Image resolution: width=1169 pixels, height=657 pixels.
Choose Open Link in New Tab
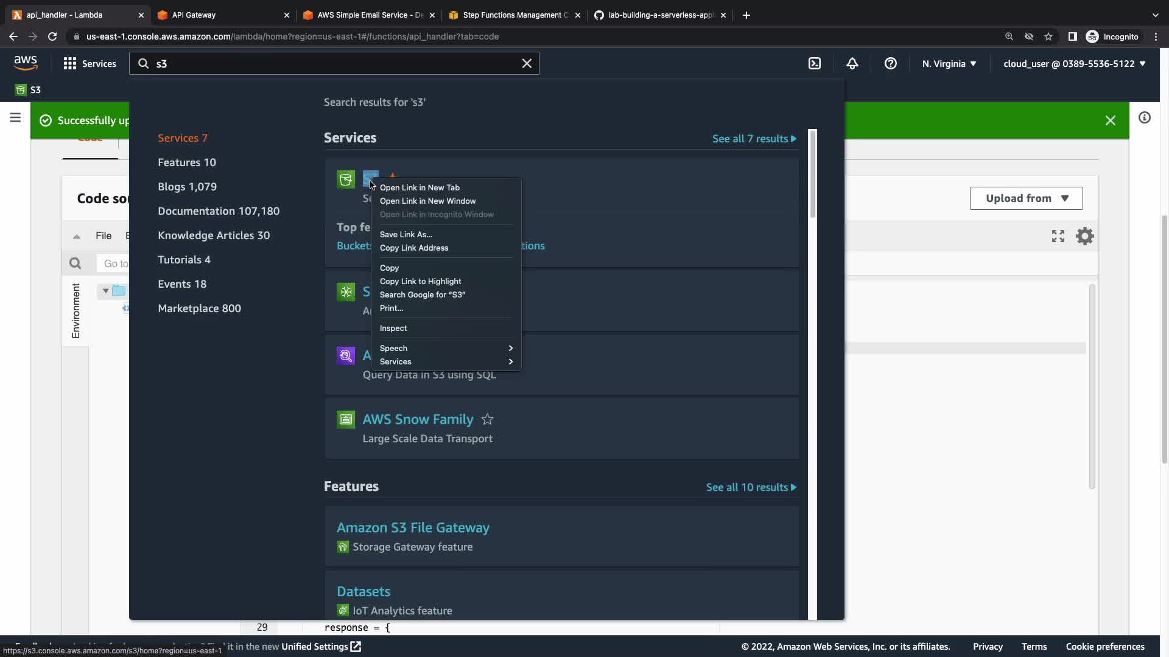[x=420, y=187]
